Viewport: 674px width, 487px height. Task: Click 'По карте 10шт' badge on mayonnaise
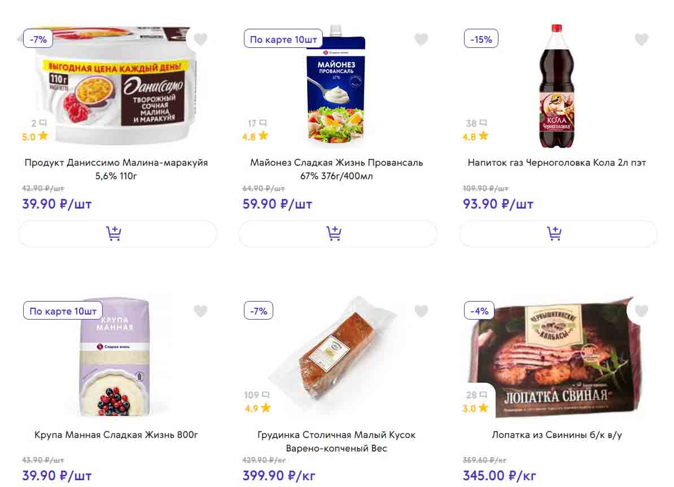[x=283, y=39]
